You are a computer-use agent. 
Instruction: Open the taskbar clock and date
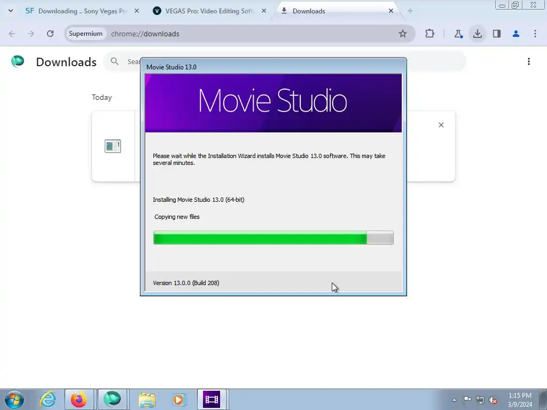pyautogui.click(x=520, y=400)
